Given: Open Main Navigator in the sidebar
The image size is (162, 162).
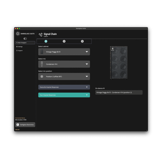Looking at the screenshot, I should tap(25, 43).
